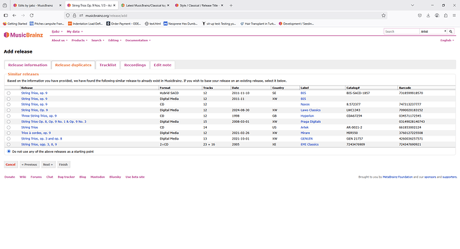Switch to Release duplicates tab
This screenshot has height=249, width=460.
click(73, 65)
